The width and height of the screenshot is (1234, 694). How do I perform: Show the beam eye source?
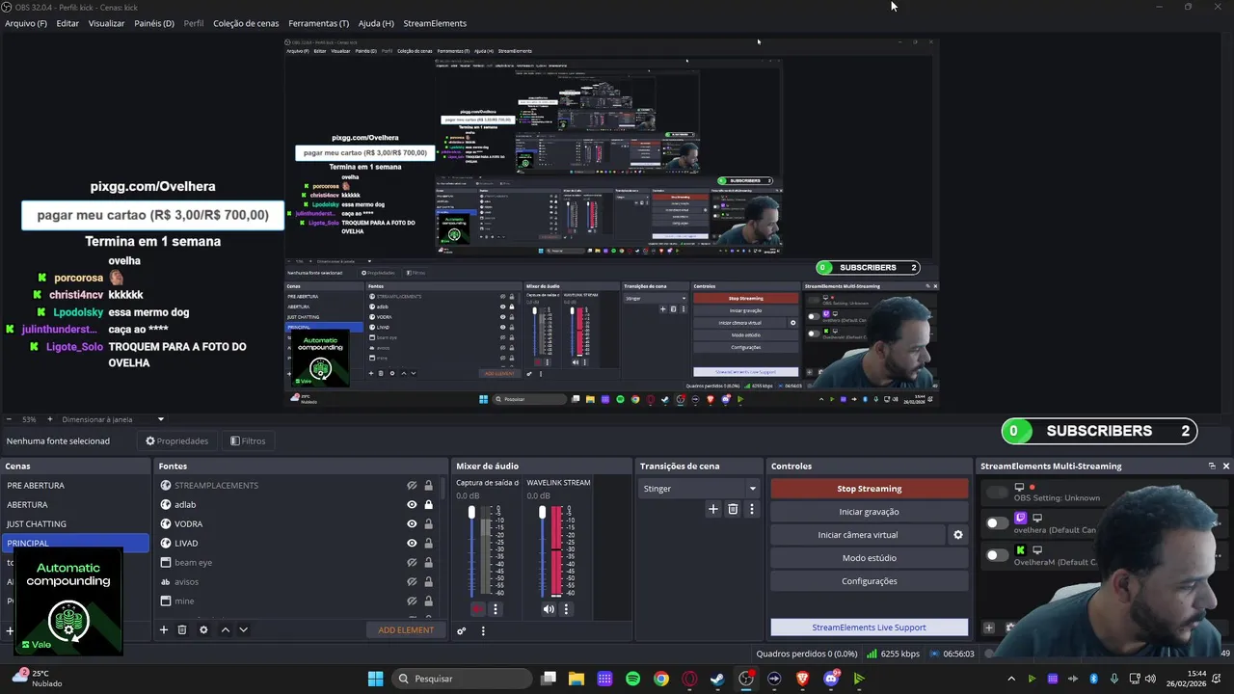pyautogui.click(x=412, y=562)
